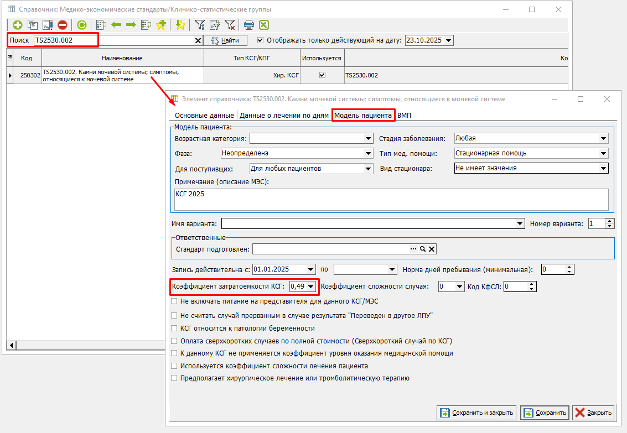This screenshot has width=627, height=433.
Task: Click the print icon in toolbar
Action: click(249, 25)
